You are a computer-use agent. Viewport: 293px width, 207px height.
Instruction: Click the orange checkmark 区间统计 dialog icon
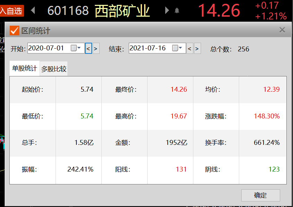point(14,31)
